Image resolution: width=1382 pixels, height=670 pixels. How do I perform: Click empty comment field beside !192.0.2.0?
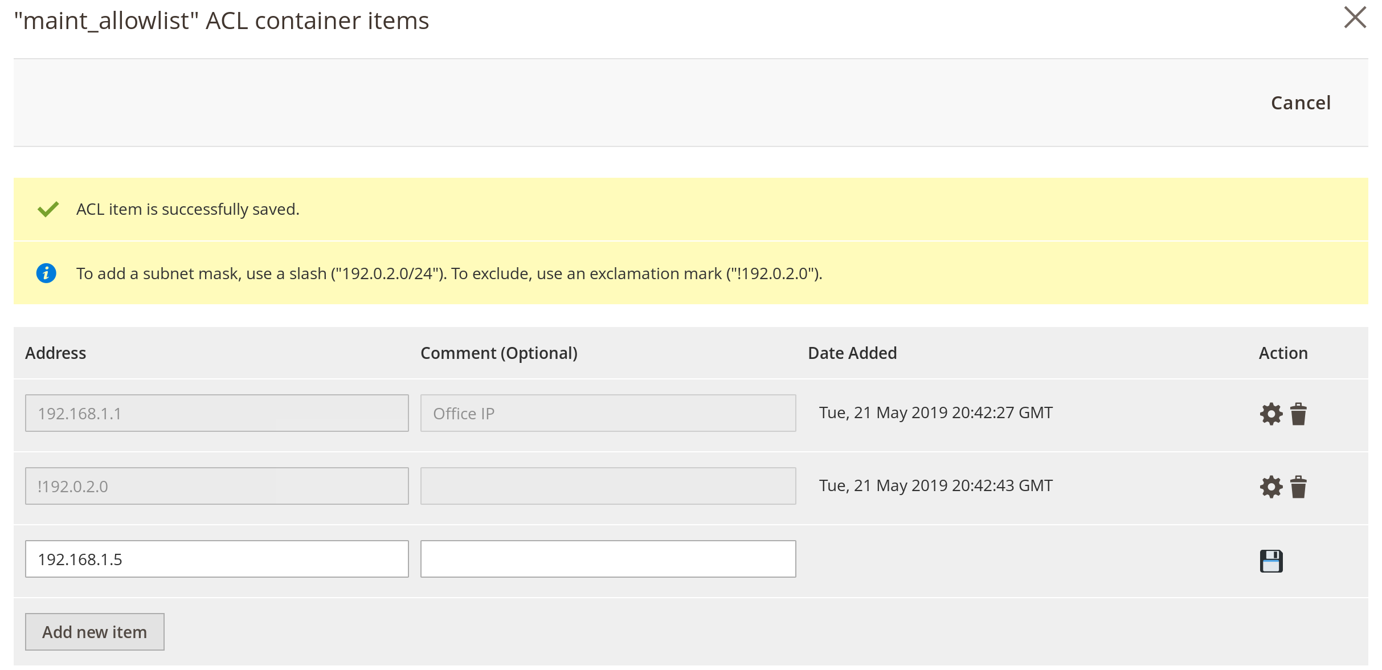click(608, 486)
